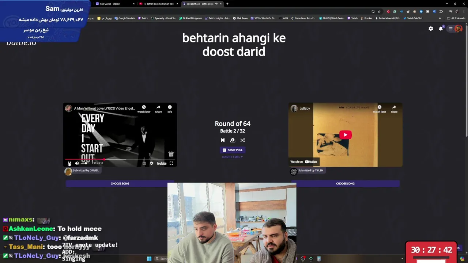This screenshot has width=468, height=263.
Task: Open a new browser tab
Action: tap(227, 4)
